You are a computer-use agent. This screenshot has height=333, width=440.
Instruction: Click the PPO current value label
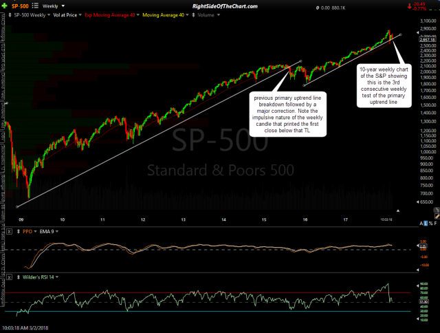pyautogui.click(x=423, y=246)
